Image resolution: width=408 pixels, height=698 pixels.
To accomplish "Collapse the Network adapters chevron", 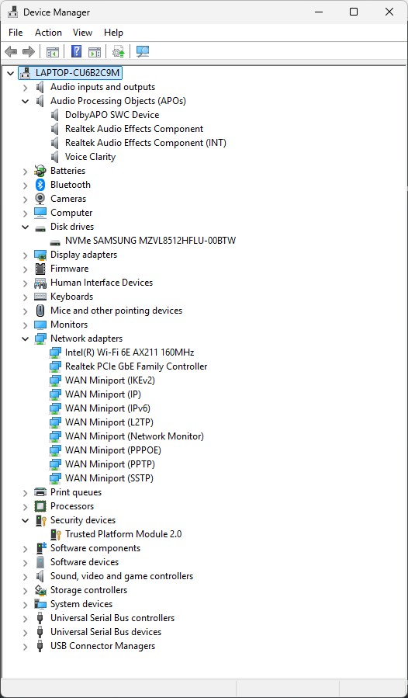I will click(x=26, y=339).
